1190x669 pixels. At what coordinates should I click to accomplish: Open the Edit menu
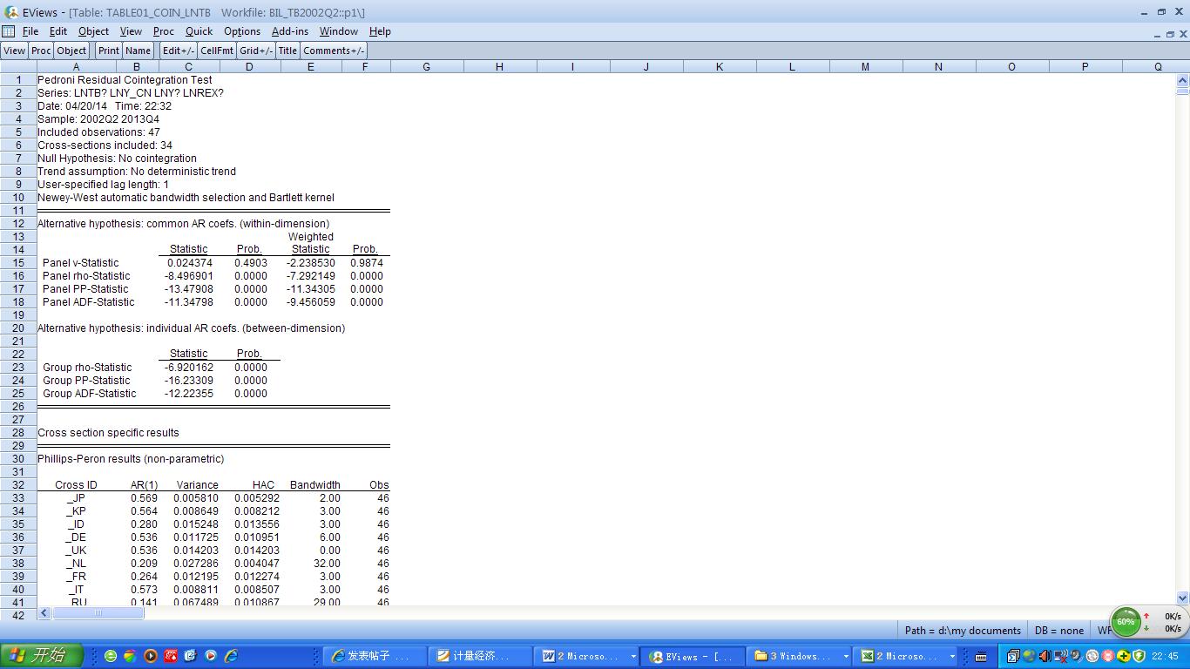click(x=58, y=31)
